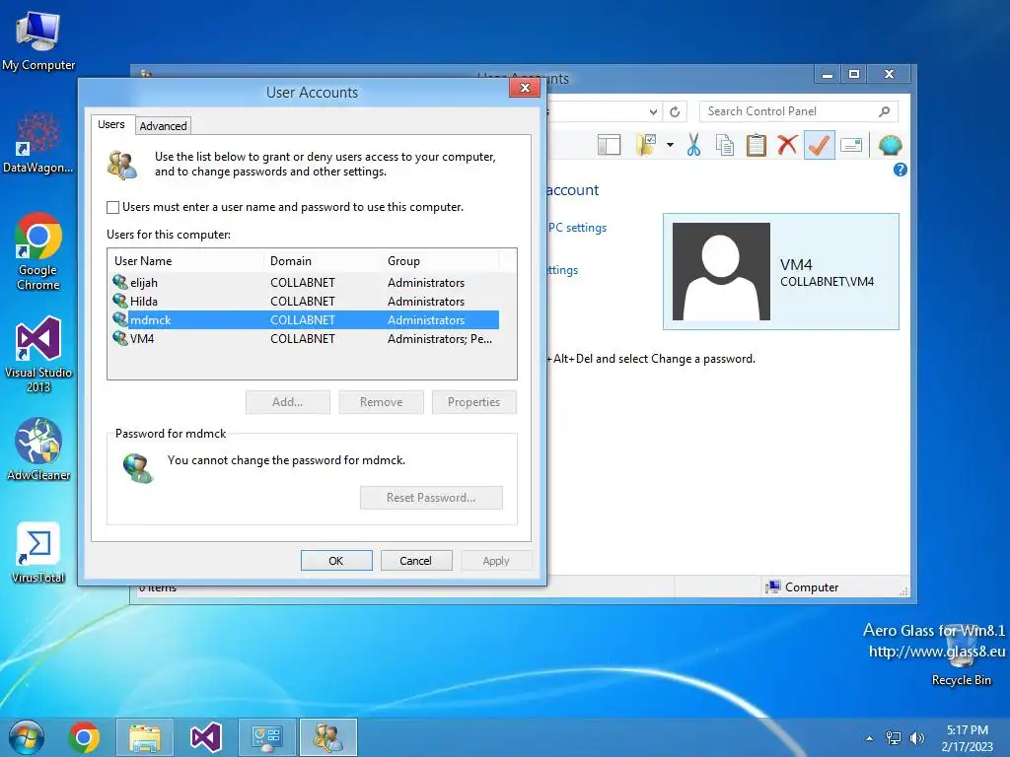Click the blue help question mark icon
This screenshot has height=757, width=1010.
point(900,170)
